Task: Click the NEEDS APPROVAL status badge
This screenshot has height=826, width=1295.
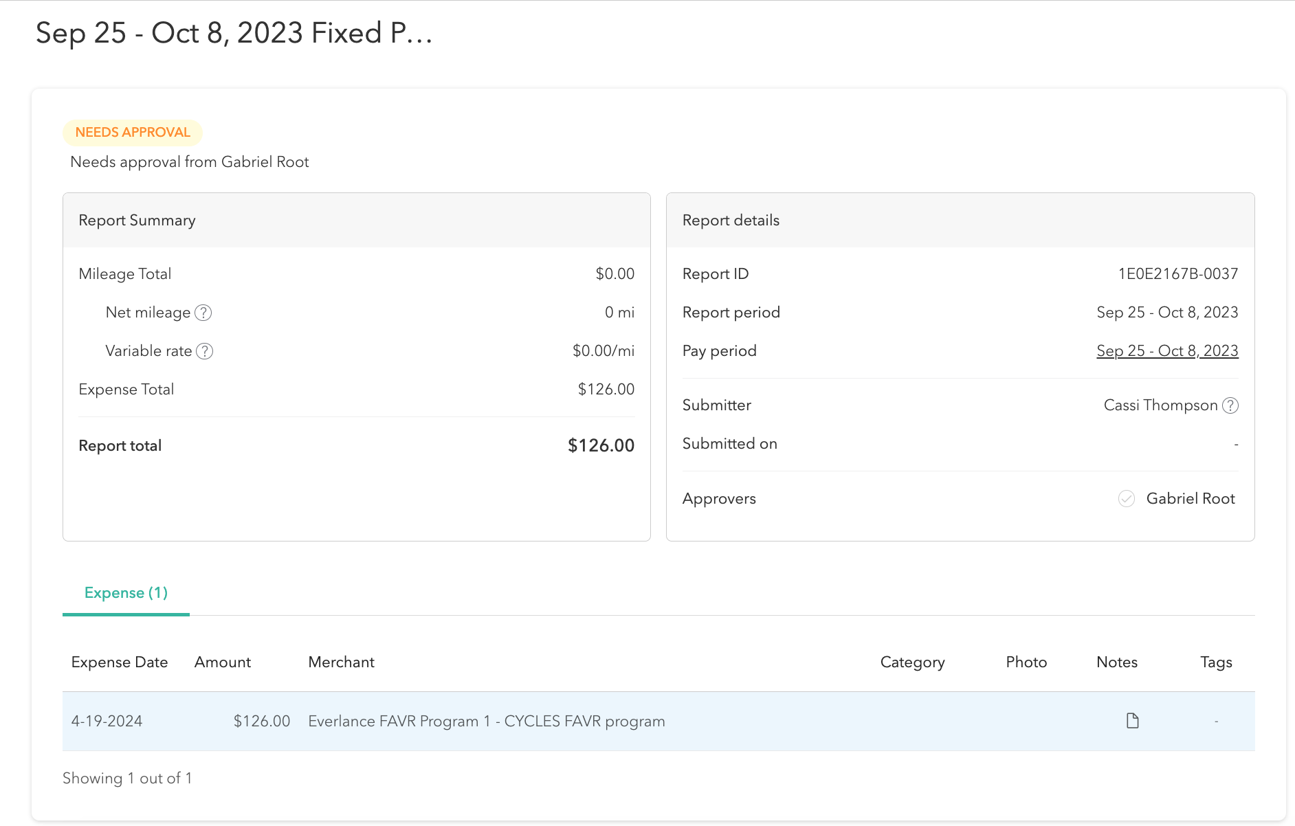Action: 133,132
